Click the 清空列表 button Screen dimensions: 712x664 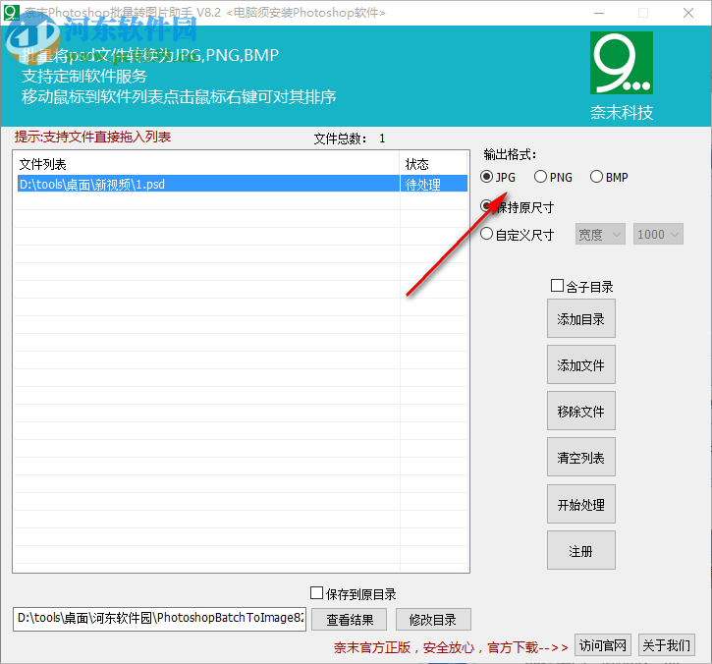pos(580,458)
